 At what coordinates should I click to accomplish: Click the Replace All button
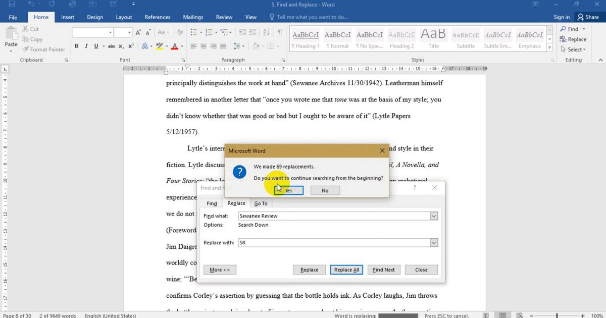346,270
